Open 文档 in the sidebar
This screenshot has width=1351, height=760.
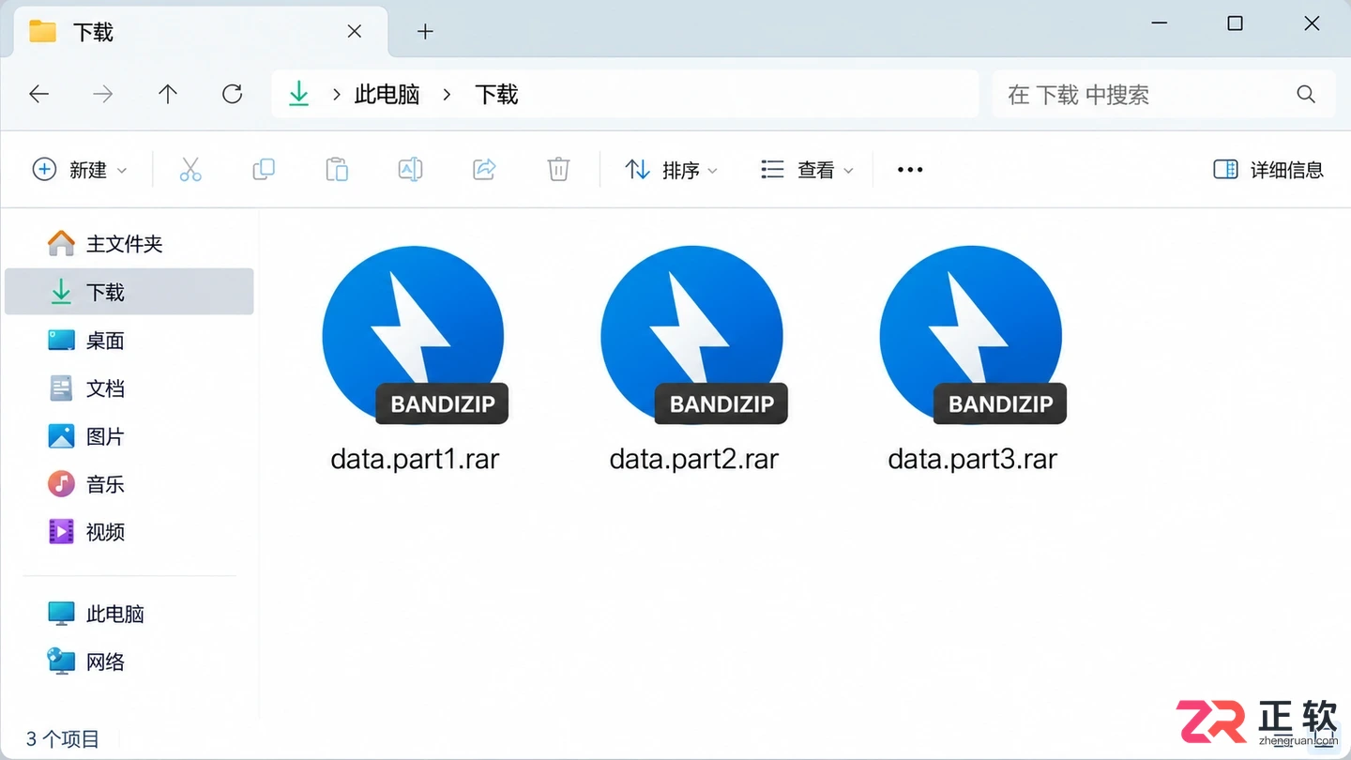[x=129, y=388]
